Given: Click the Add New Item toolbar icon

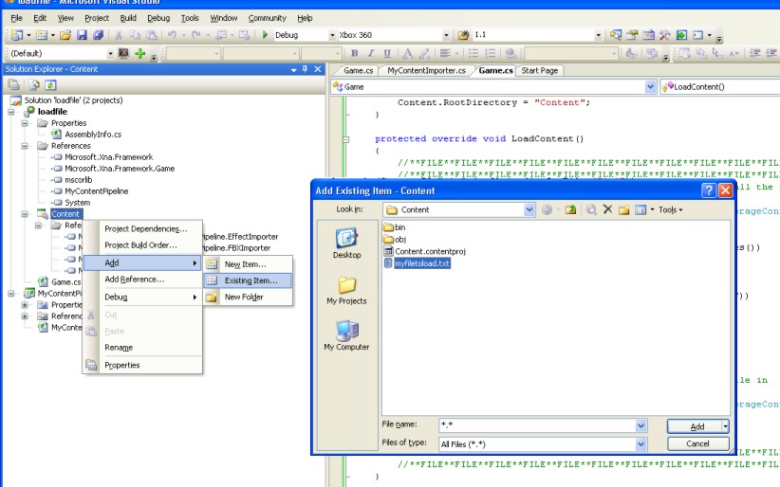Looking at the screenshot, I should (x=42, y=35).
